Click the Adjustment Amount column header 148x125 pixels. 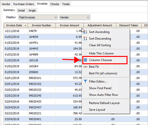click(x=100, y=26)
